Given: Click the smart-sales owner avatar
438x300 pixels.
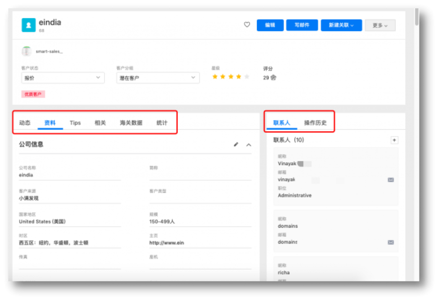Looking at the screenshot, I should [27, 52].
